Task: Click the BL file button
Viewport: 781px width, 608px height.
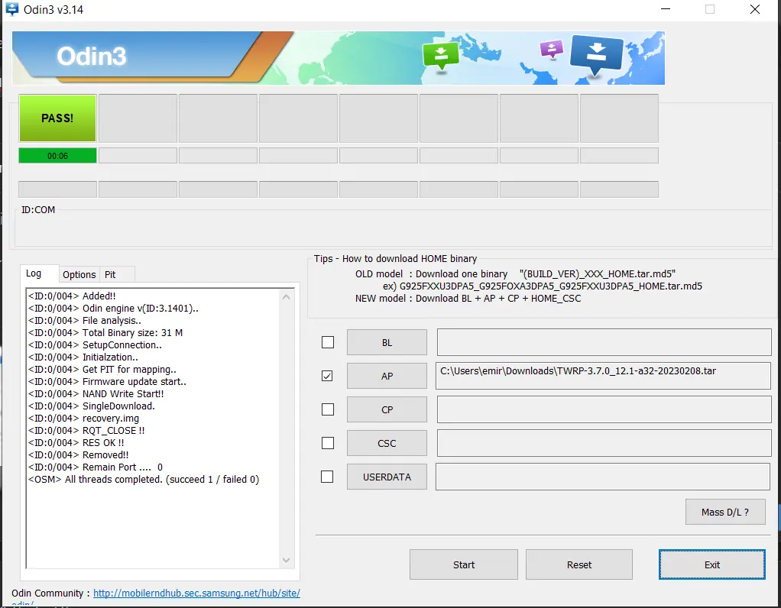Action: (x=387, y=342)
